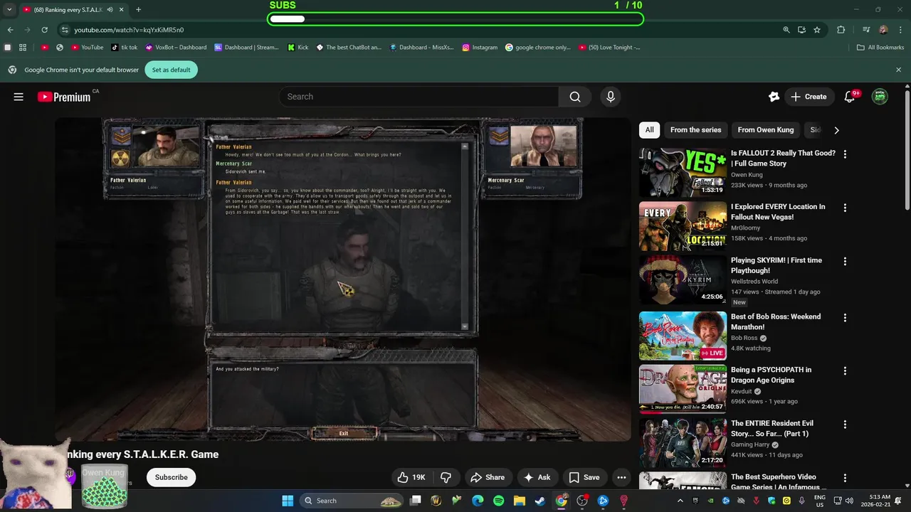The height and width of the screenshot is (512, 911).
Task: Dislike the video with thumbs-down
Action: click(x=446, y=477)
